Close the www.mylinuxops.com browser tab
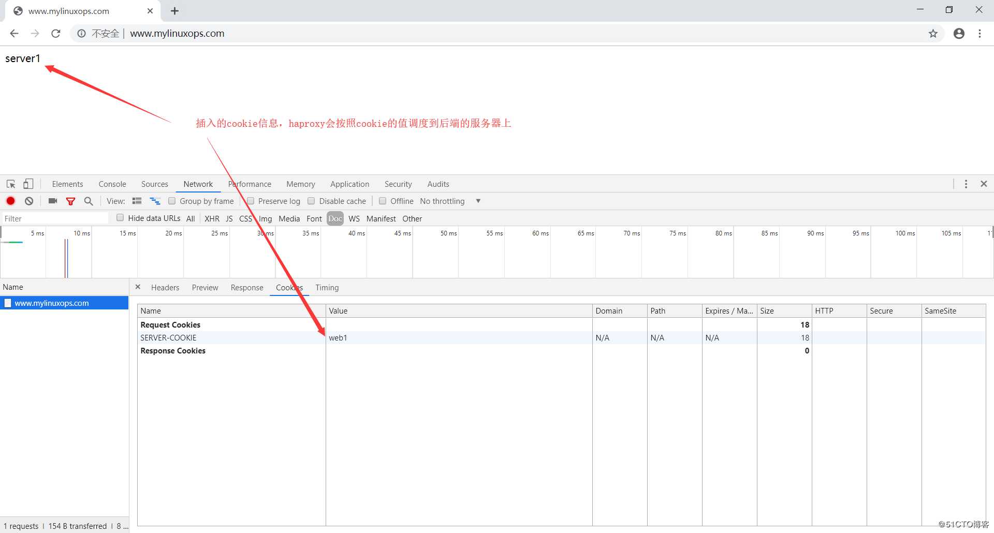 (150, 11)
